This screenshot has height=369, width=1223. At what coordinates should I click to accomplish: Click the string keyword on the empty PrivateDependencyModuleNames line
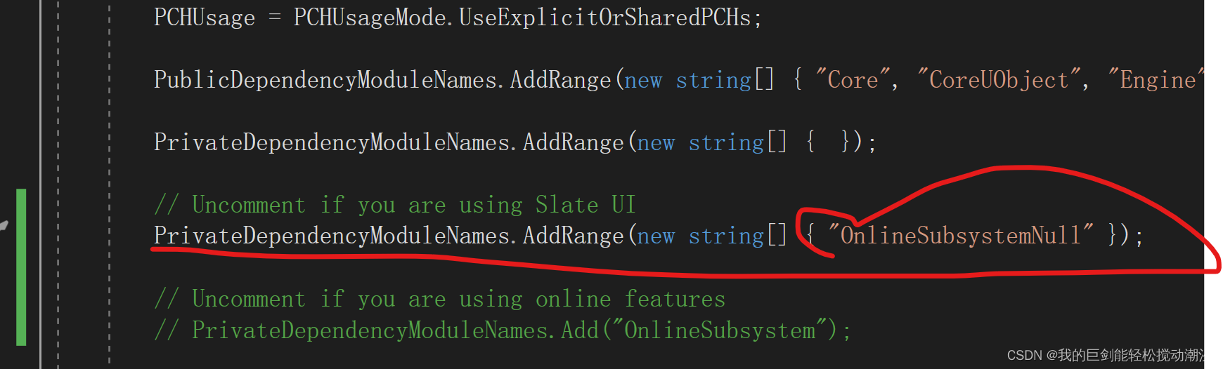725,142
